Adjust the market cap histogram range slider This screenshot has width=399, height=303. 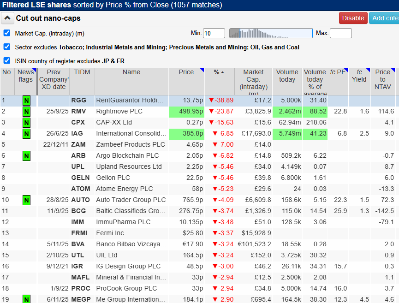click(x=271, y=33)
